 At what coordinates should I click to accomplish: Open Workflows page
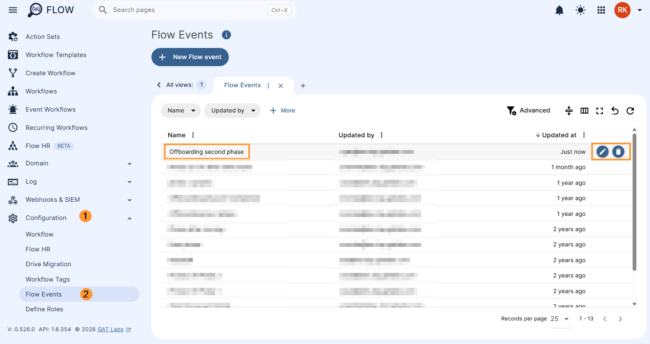point(41,91)
